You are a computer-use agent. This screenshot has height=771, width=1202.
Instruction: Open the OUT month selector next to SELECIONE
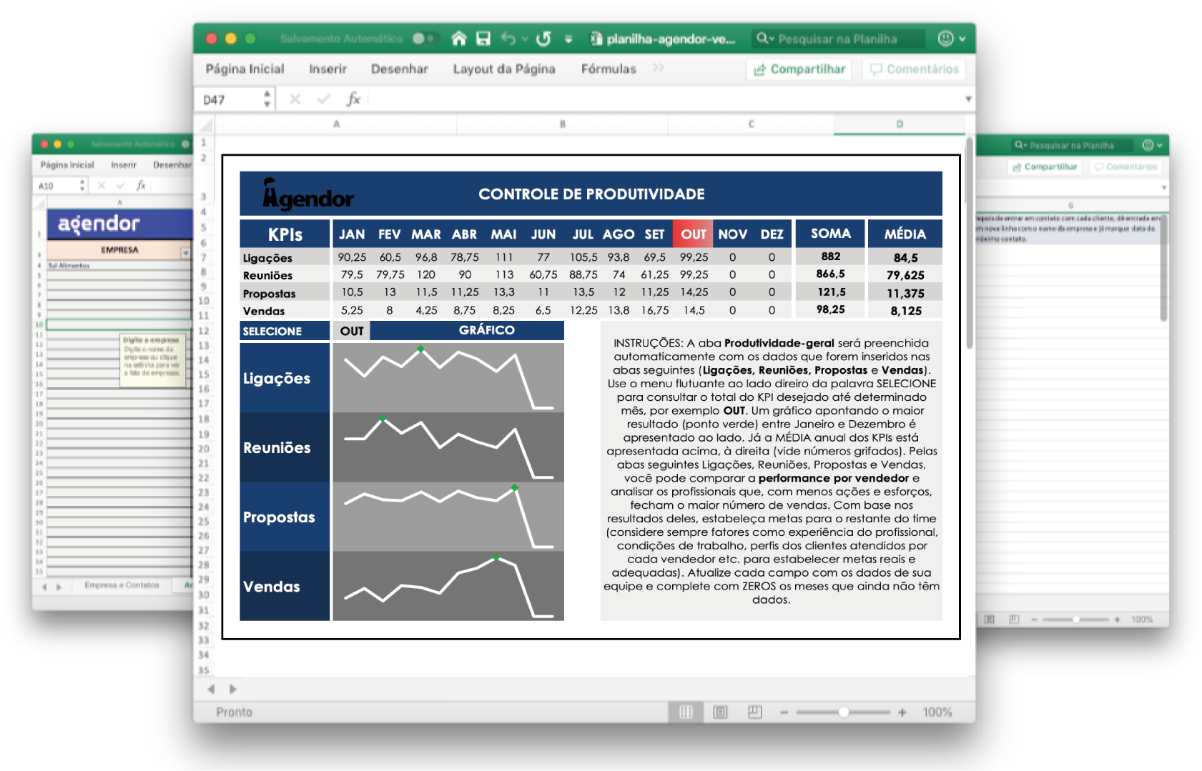click(x=351, y=331)
